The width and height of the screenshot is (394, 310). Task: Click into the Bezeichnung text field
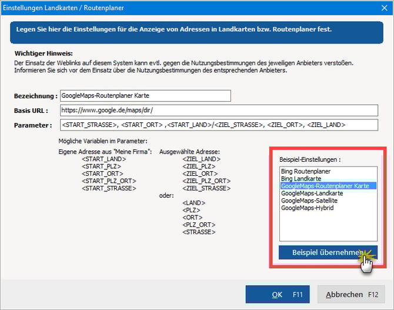coord(145,96)
